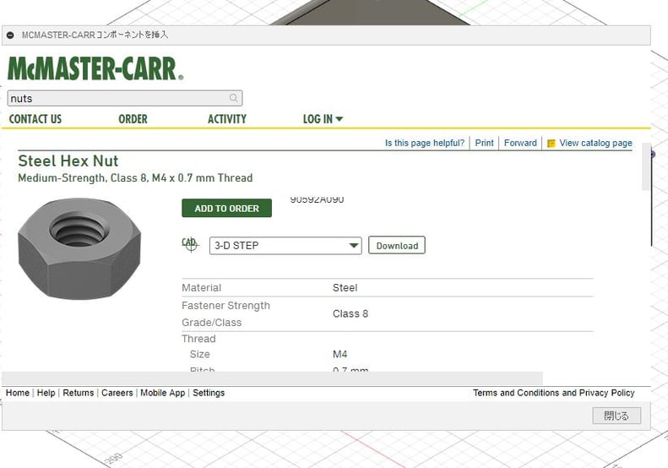Image resolution: width=668 pixels, height=468 pixels.
Task: Click the Class 8 strength value
Action: pyautogui.click(x=350, y=313)
